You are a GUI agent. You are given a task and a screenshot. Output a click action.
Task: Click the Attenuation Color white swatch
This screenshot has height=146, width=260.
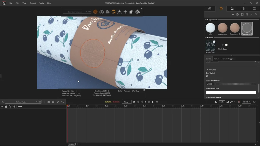coord(231,93)
